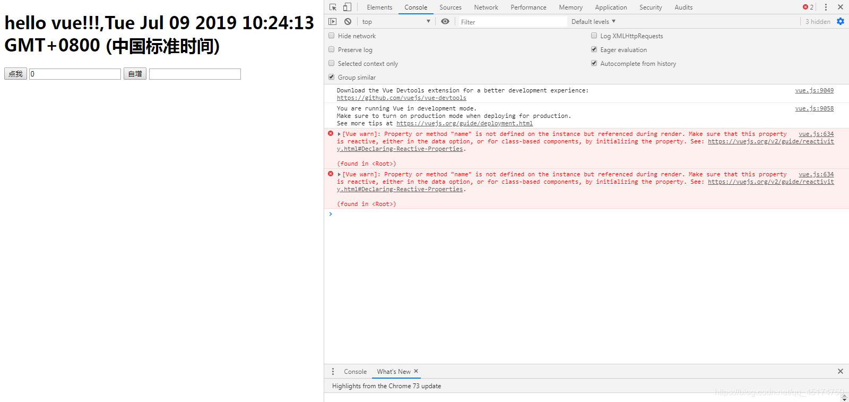Click the 点我 button on the page

pyautogui.click(x=15, y=74)
